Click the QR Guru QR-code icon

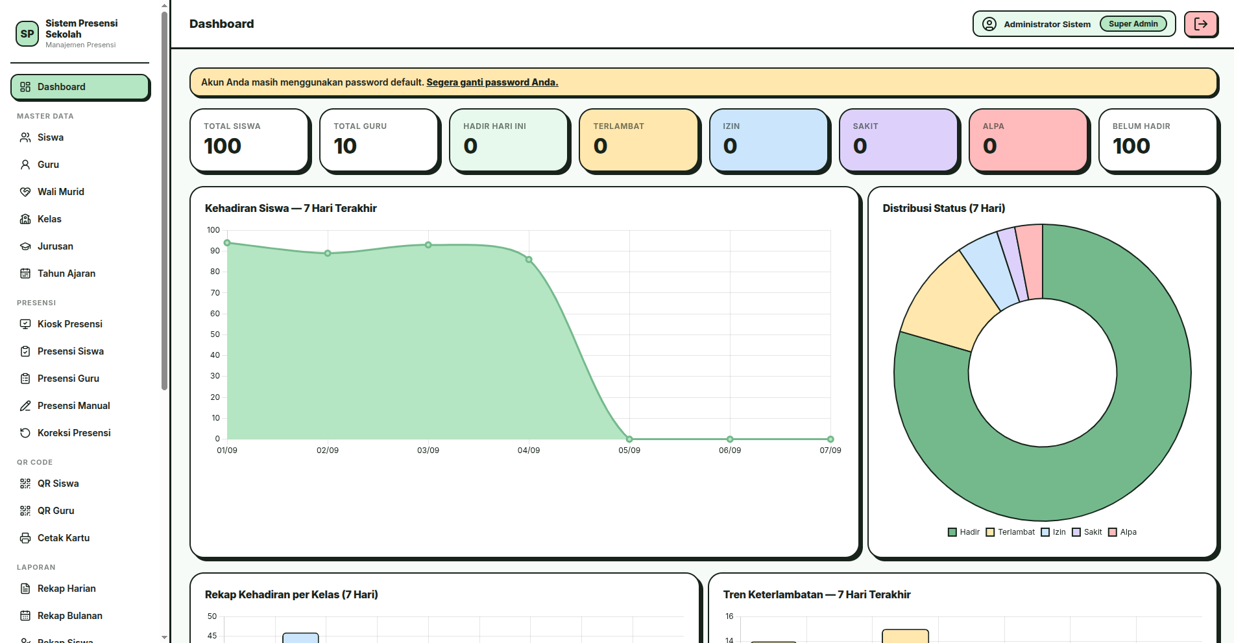pyautogui.click(x=25, y=511)
